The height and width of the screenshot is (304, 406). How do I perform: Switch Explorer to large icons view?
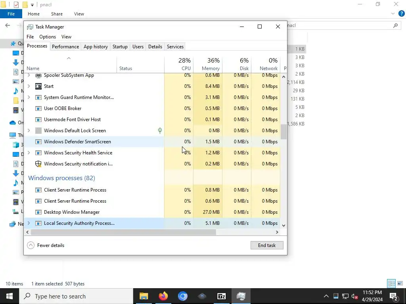[x=400, y=283]
